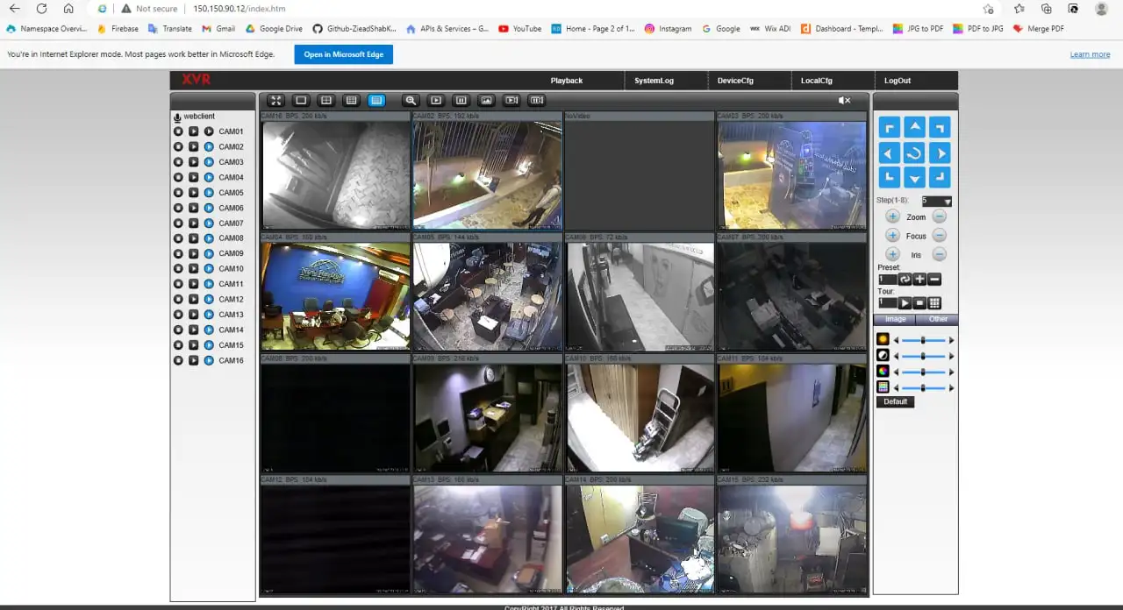Screen dimensions: 1123x610
Task: Collapse the webclient device tree
Action: click(178, 116)
